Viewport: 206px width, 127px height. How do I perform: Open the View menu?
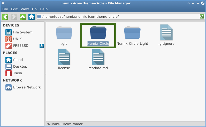pos(25,9)
